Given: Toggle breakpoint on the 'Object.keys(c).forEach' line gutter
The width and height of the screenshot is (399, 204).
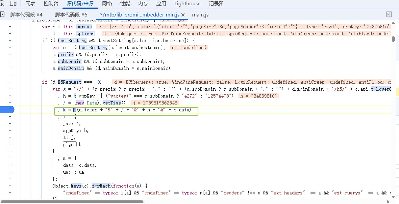Looking at the screenshot, I should click(10, 186).
